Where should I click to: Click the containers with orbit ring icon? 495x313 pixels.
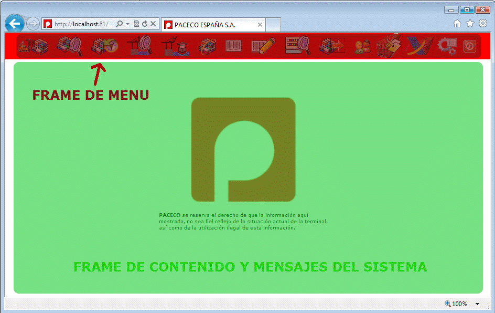pos(208,46)
